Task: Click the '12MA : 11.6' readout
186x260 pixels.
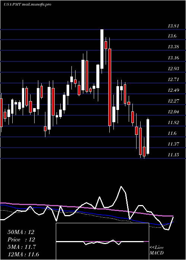Action: [23, 254]
